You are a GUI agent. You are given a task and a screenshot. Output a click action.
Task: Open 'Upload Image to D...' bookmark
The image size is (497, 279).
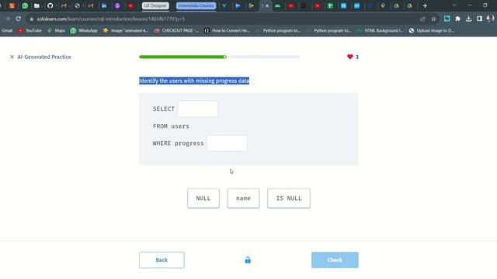[432, 31]
